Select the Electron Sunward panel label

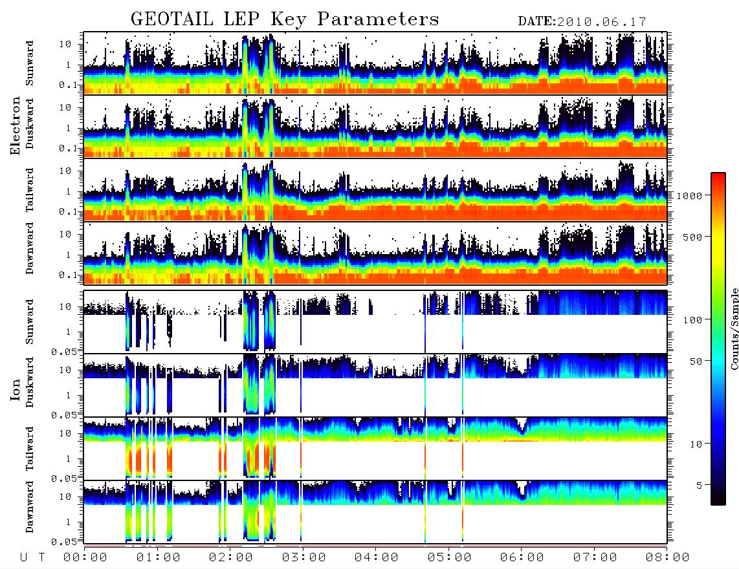pos(30,63)
